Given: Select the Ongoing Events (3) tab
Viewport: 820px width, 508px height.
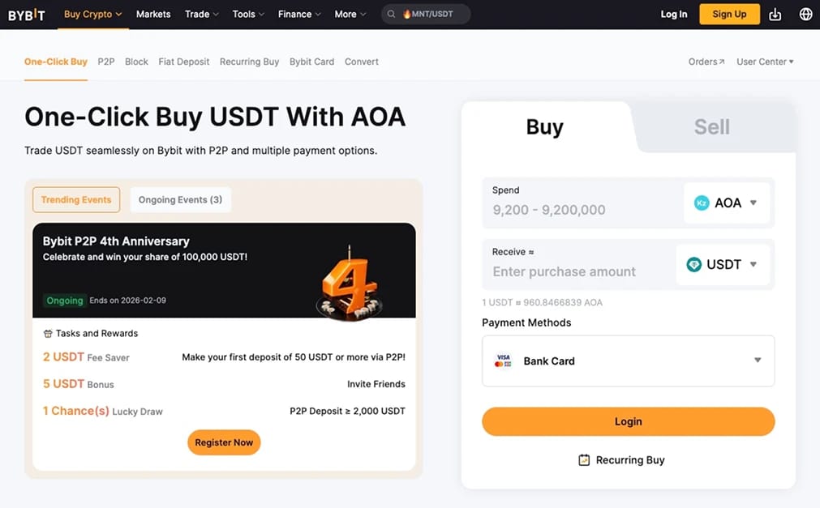Looking at the screenshot, I should (180, 199).
